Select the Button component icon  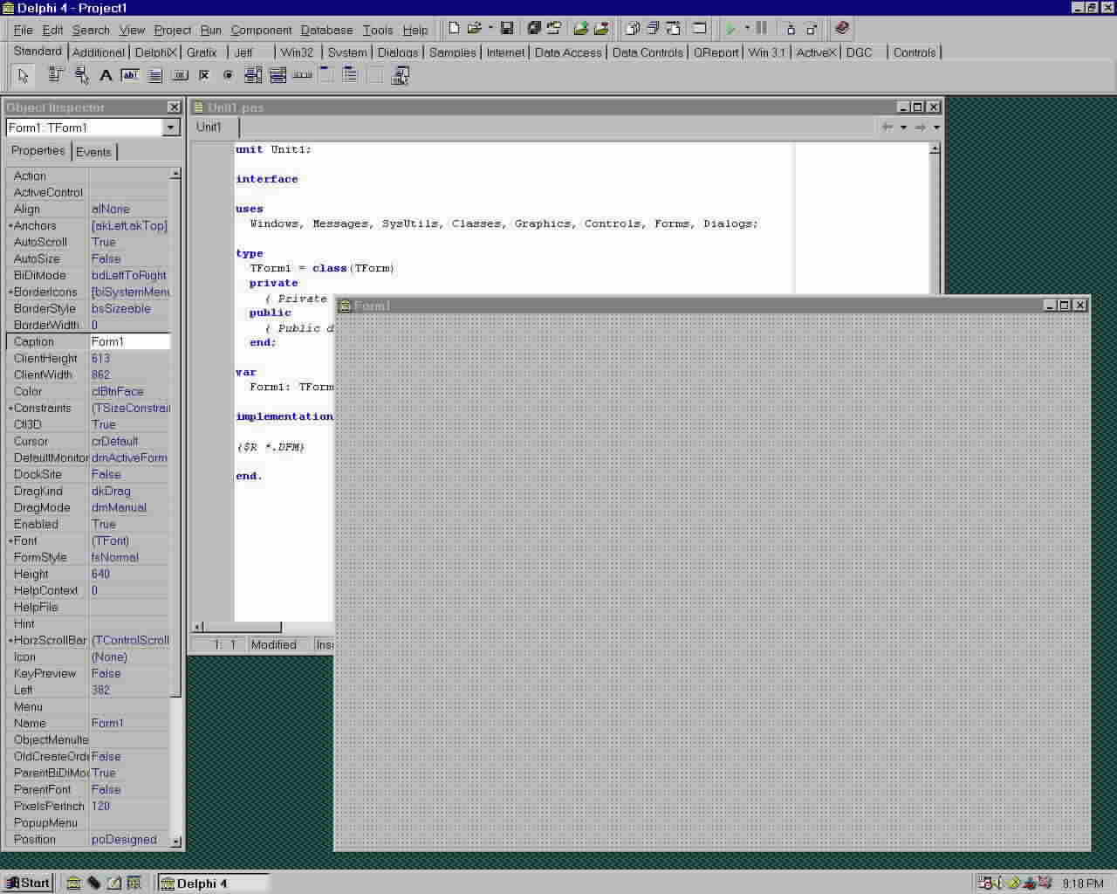point(178,75)
